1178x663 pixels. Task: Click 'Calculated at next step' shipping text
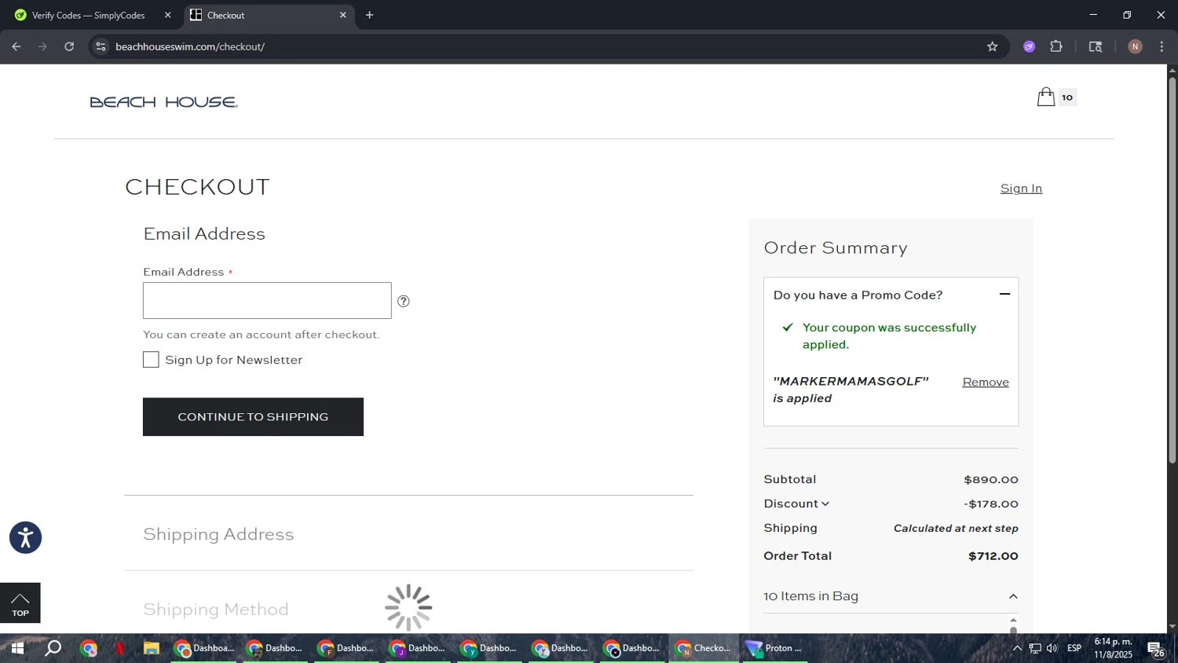coord(956,528)
